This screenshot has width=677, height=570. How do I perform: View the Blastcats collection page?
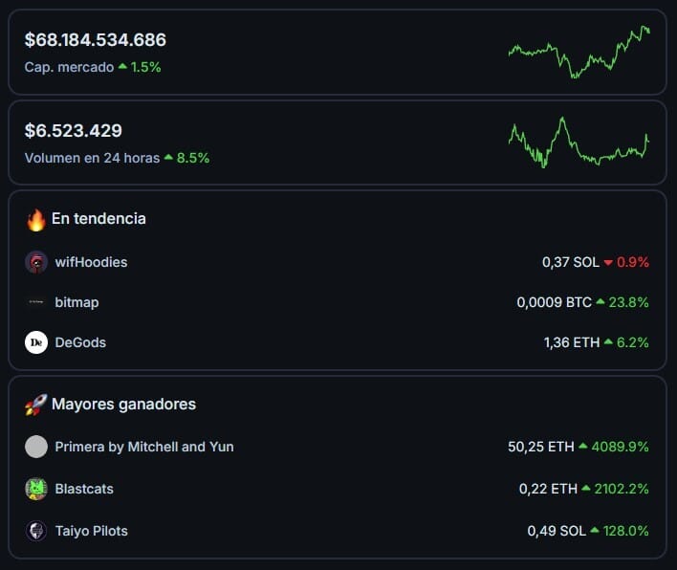(84, 489)
